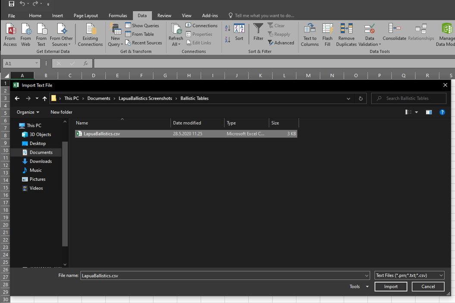Click the From Text icon
455x303 pixels.
(41, 35)
